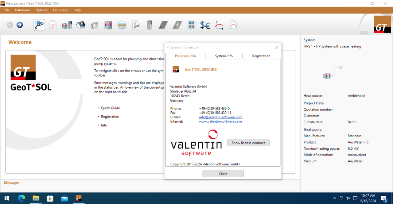Open the Mail app from the taskbar
Image resolution: width=393 pixels, height=204 pixels.
[x=64, y=198]
